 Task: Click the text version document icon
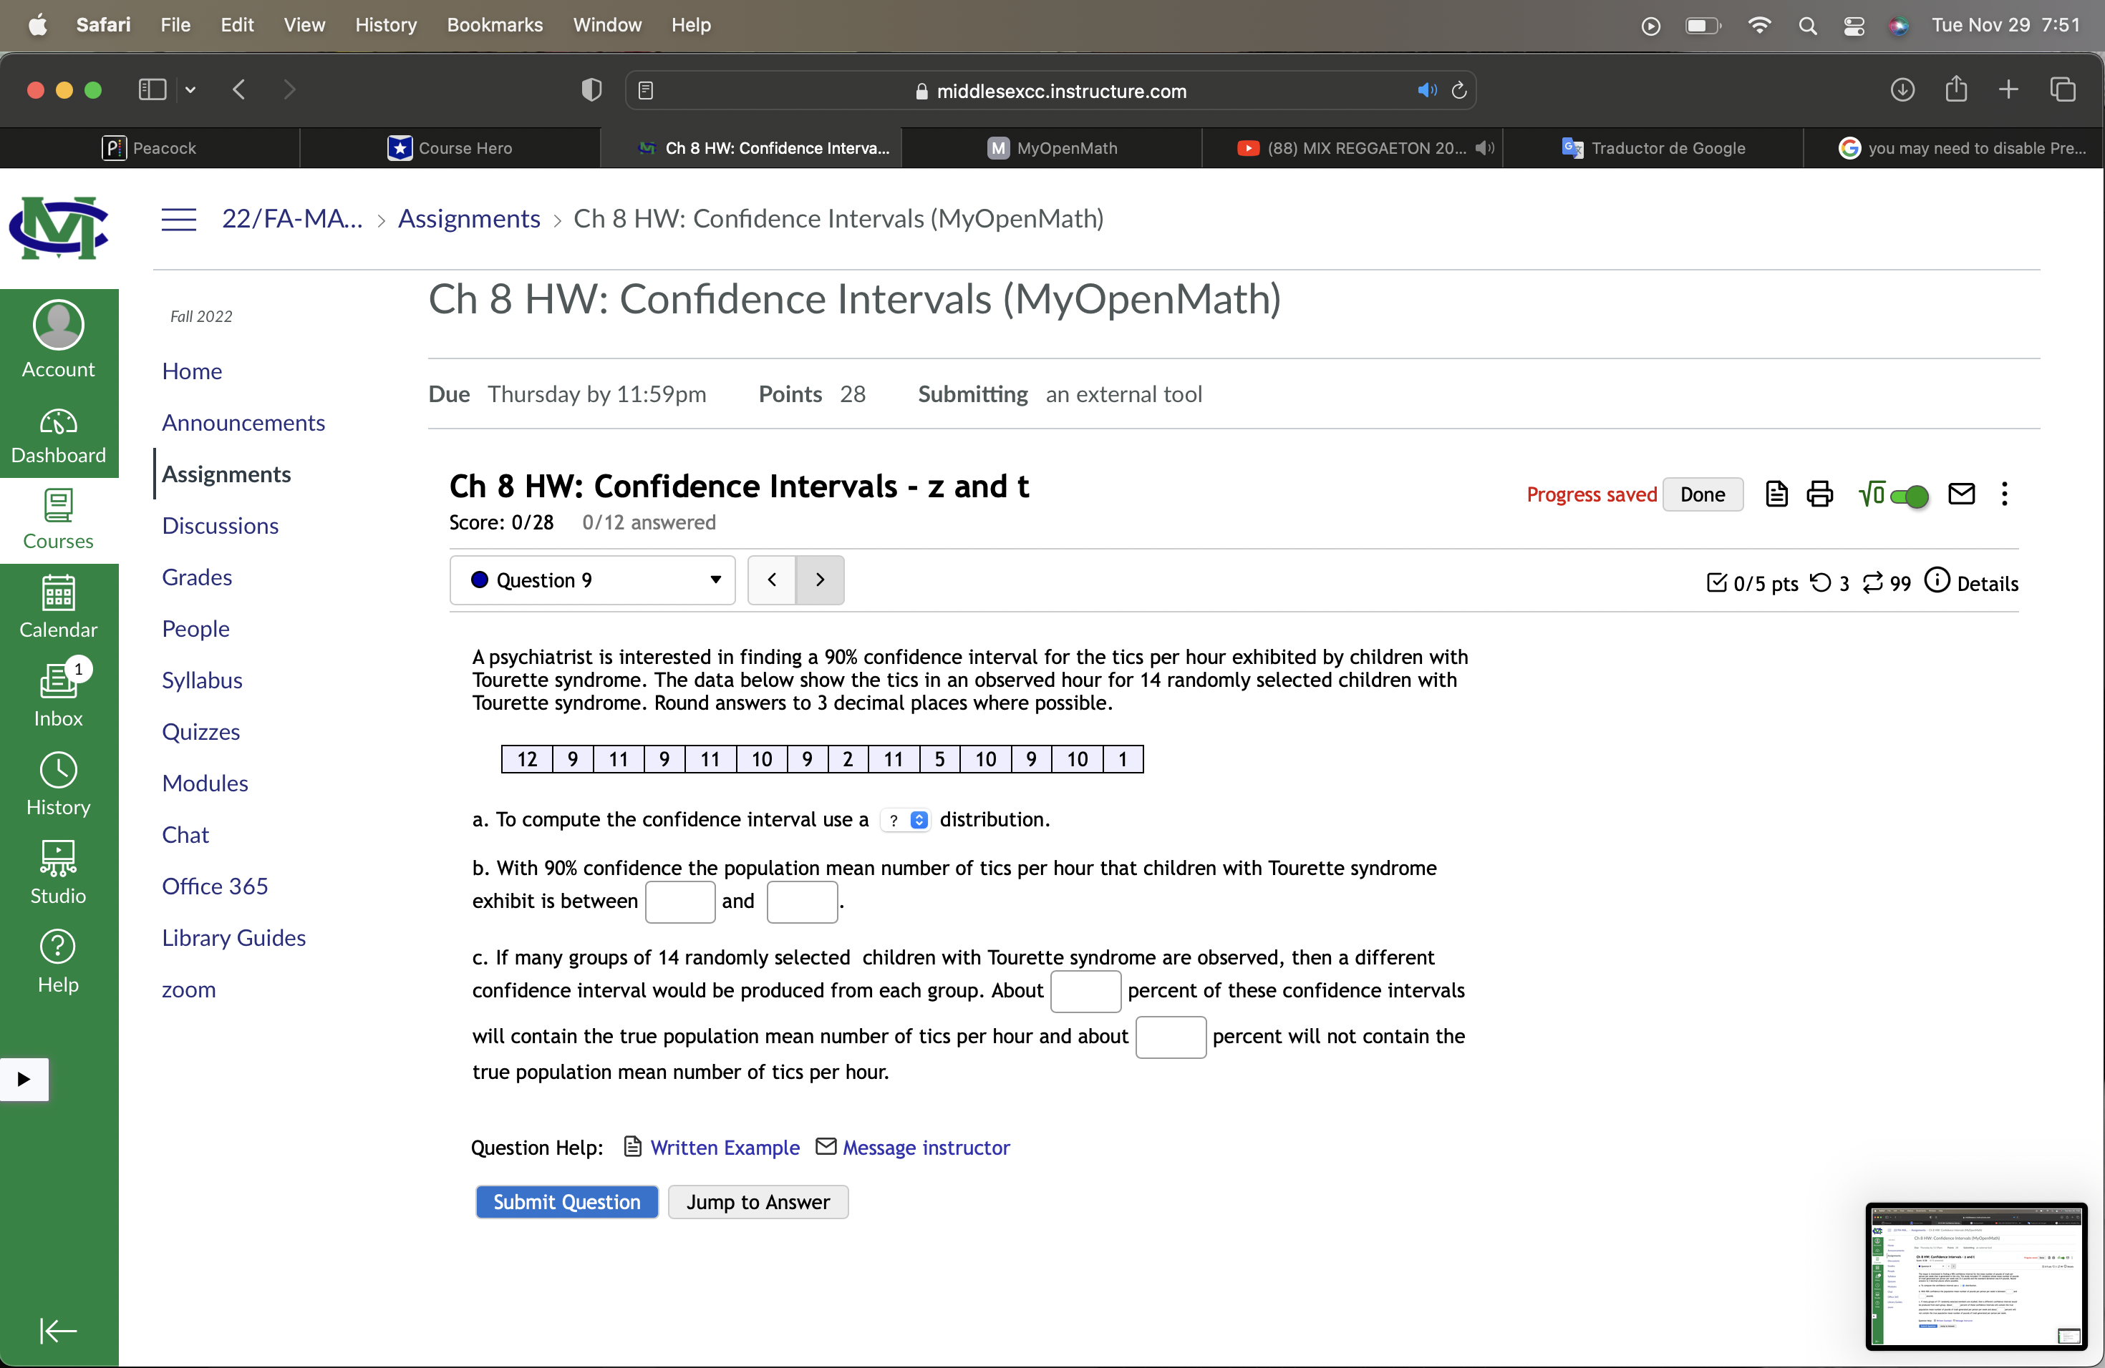click(1776, 494)
